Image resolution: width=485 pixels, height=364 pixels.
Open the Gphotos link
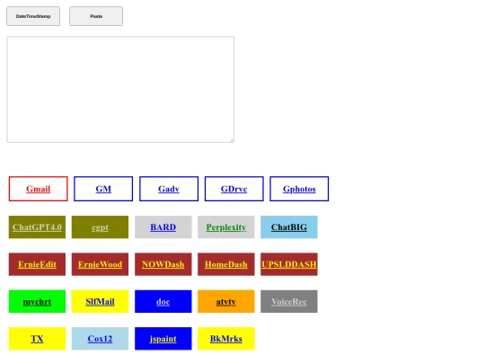point(299,189)
